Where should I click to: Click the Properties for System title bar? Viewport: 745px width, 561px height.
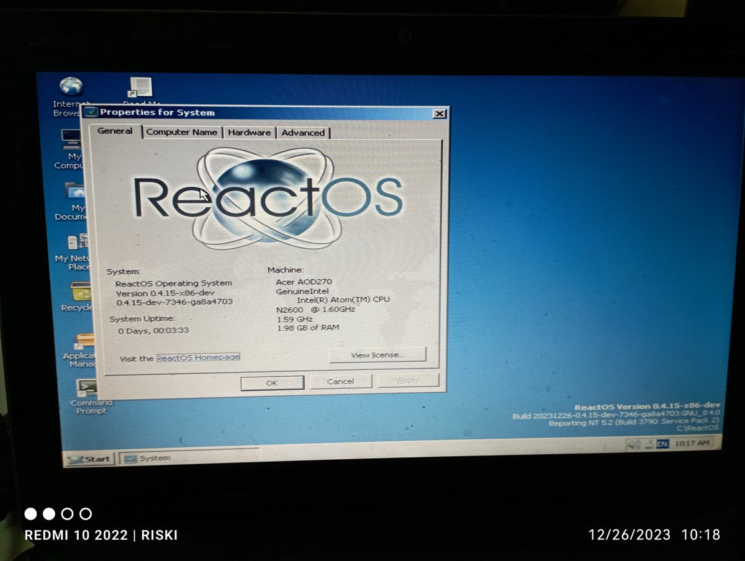(266, 112)
